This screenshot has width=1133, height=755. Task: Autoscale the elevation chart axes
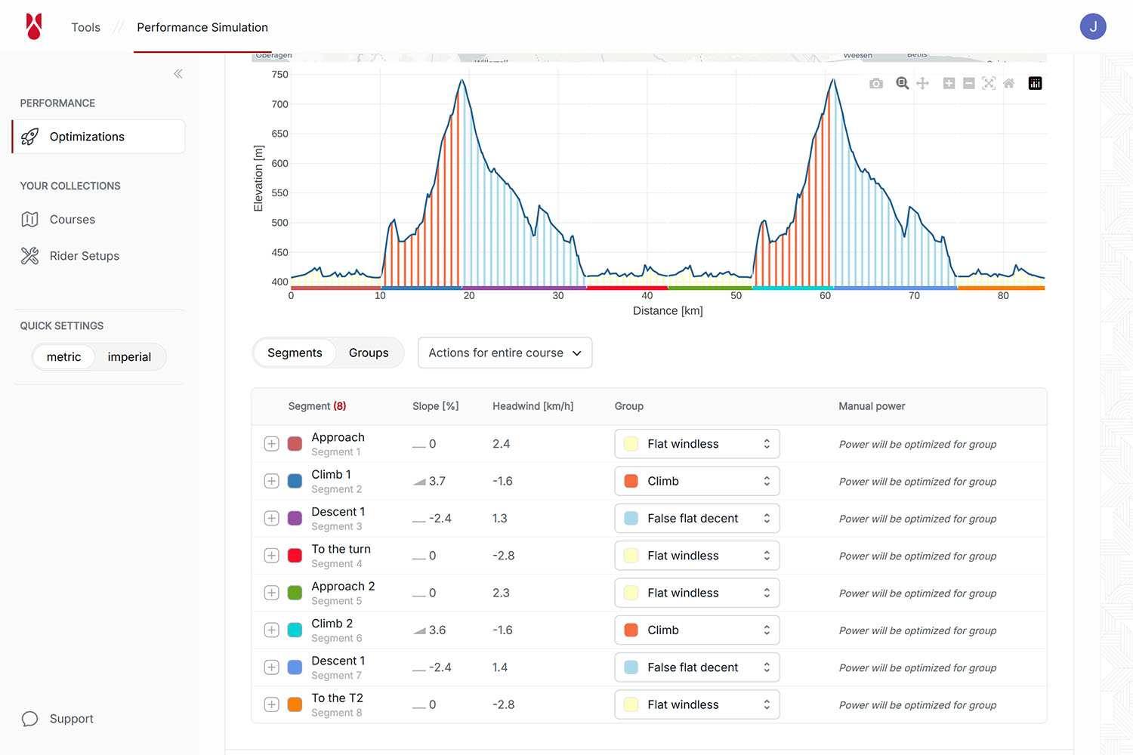coord(989,84)
